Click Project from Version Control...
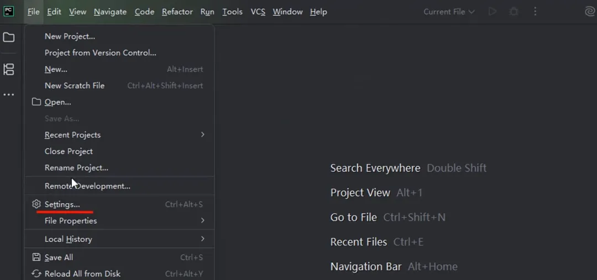Viewport: 597px width, 280px height. (x=100, y=53)
